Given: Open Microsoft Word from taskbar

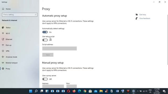Looking at the screenshot, I should point(117,91).
